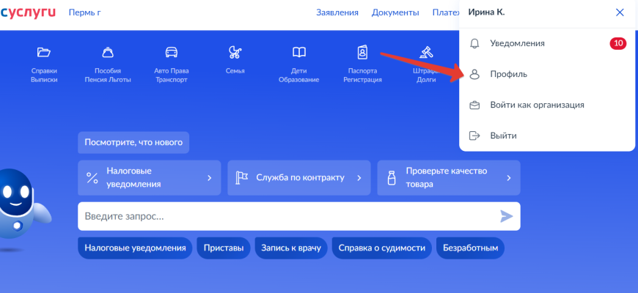Open Уведомления in the user menu

pyautogui.click(x=517, y=43)
